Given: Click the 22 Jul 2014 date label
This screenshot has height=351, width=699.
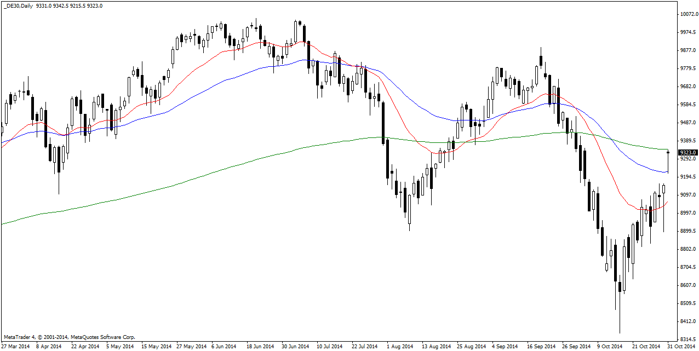Looking at the screenshot, I should 365,347.
